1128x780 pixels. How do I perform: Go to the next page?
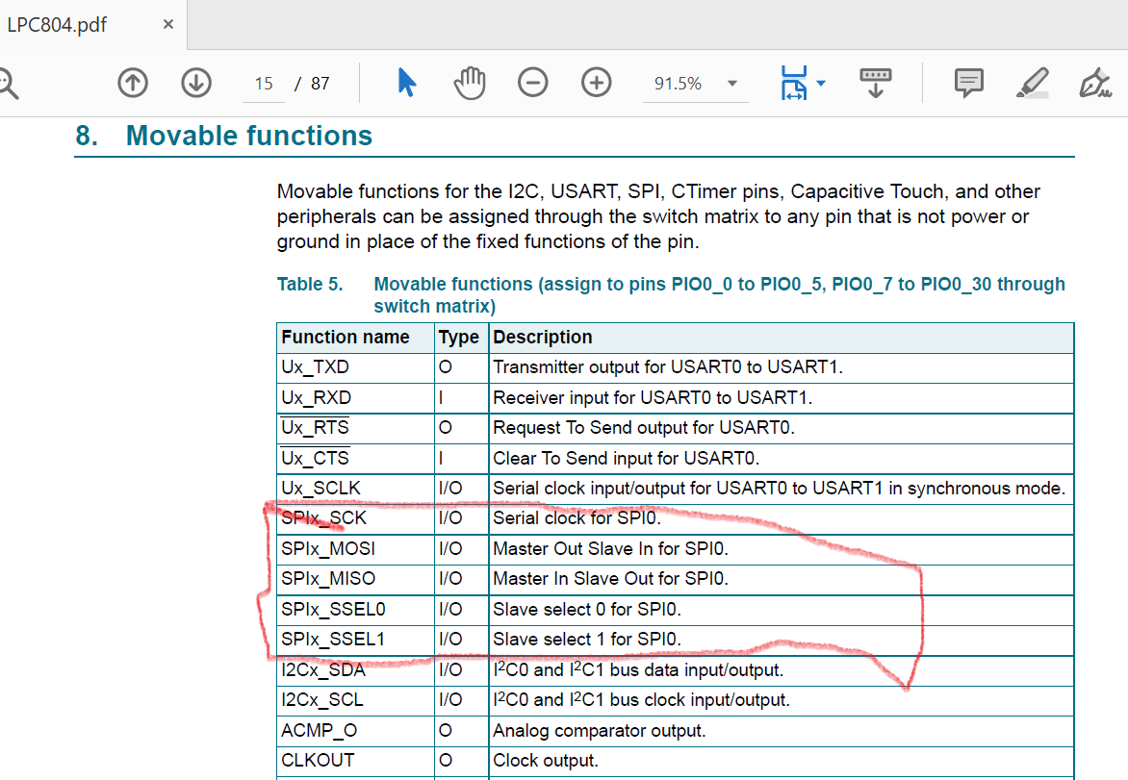tap(195, 83)
